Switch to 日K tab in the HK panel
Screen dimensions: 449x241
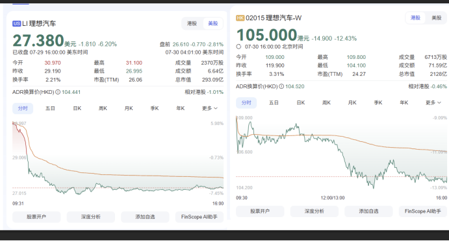coord(301,102)
